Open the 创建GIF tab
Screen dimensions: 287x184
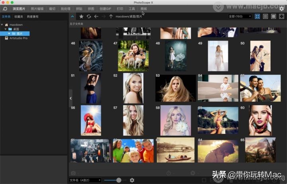click(105, 9)
